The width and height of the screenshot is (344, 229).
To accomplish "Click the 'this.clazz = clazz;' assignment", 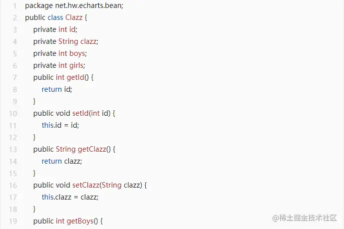I will 70,197.
